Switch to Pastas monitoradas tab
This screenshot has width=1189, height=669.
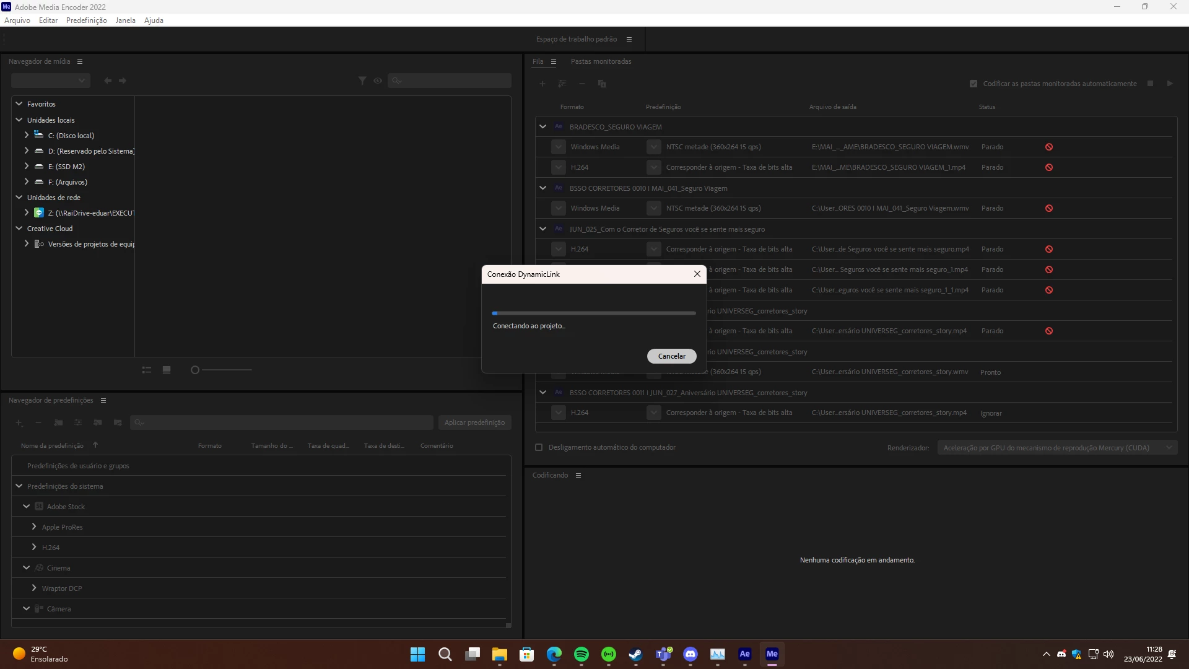tap(601, 61)
